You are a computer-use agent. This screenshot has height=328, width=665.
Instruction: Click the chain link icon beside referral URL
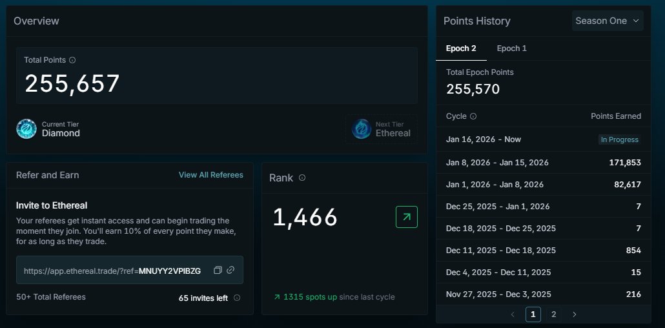pos(230,270)
